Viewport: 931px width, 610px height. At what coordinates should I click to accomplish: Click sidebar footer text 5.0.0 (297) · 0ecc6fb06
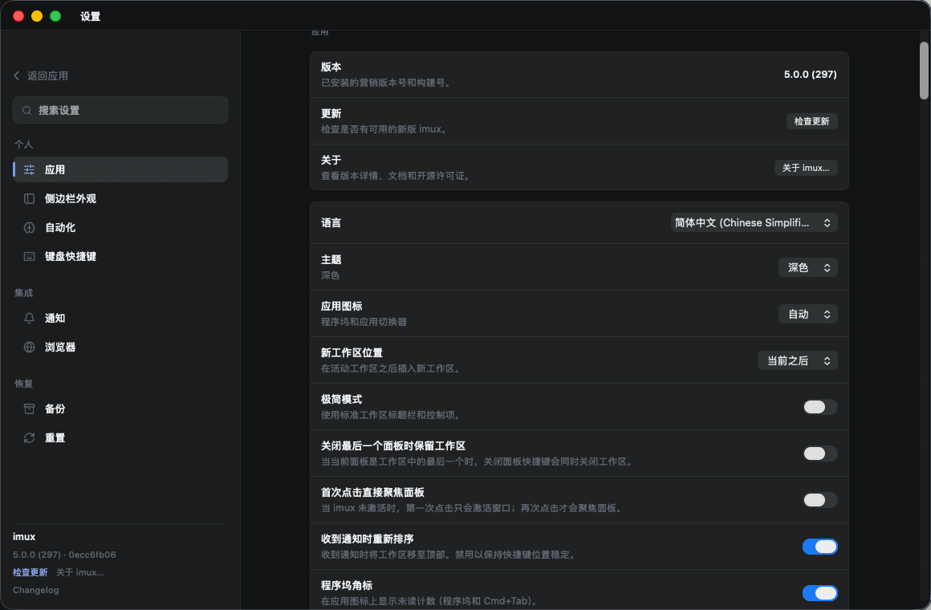[65, 555]
